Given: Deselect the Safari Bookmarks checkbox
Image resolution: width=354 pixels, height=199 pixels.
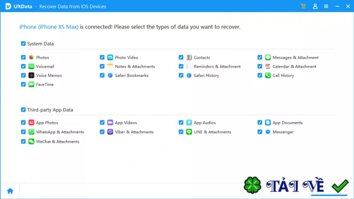Looking at the screenshot, I should pyautogui.click(x=102, y=75).
